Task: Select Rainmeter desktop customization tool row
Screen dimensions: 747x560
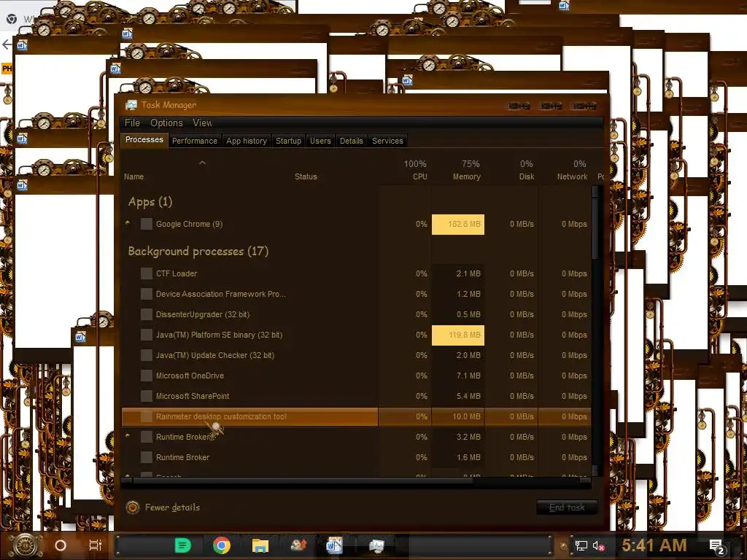Action: 356,416
